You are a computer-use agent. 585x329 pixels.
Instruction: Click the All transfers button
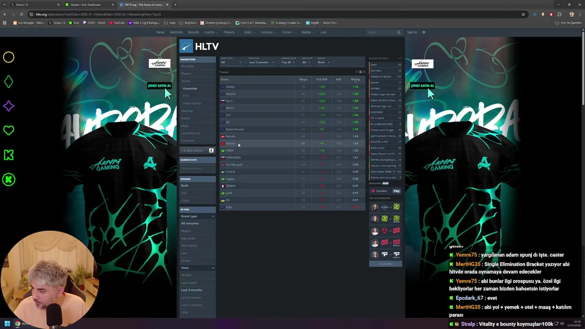click(x=385, y=264)
